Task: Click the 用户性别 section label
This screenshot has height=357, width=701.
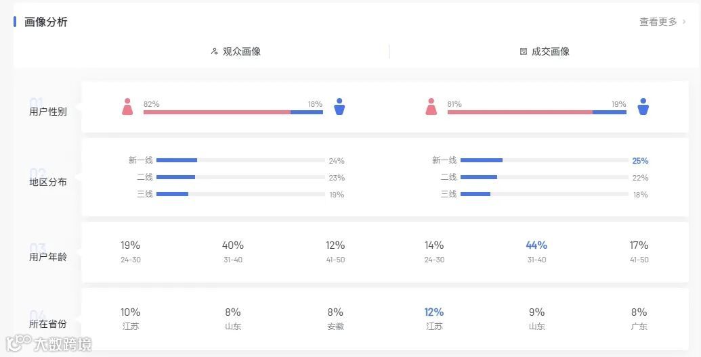Action: click(x=48, y=112)
